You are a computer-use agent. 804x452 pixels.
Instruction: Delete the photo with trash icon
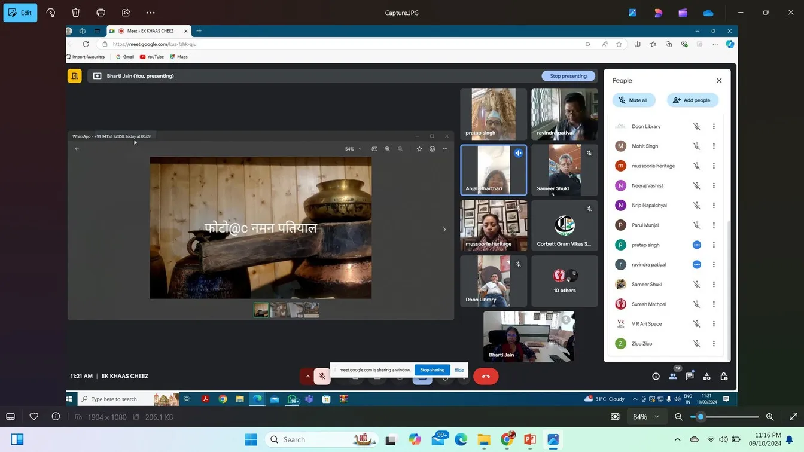click(x=76, y=13)
